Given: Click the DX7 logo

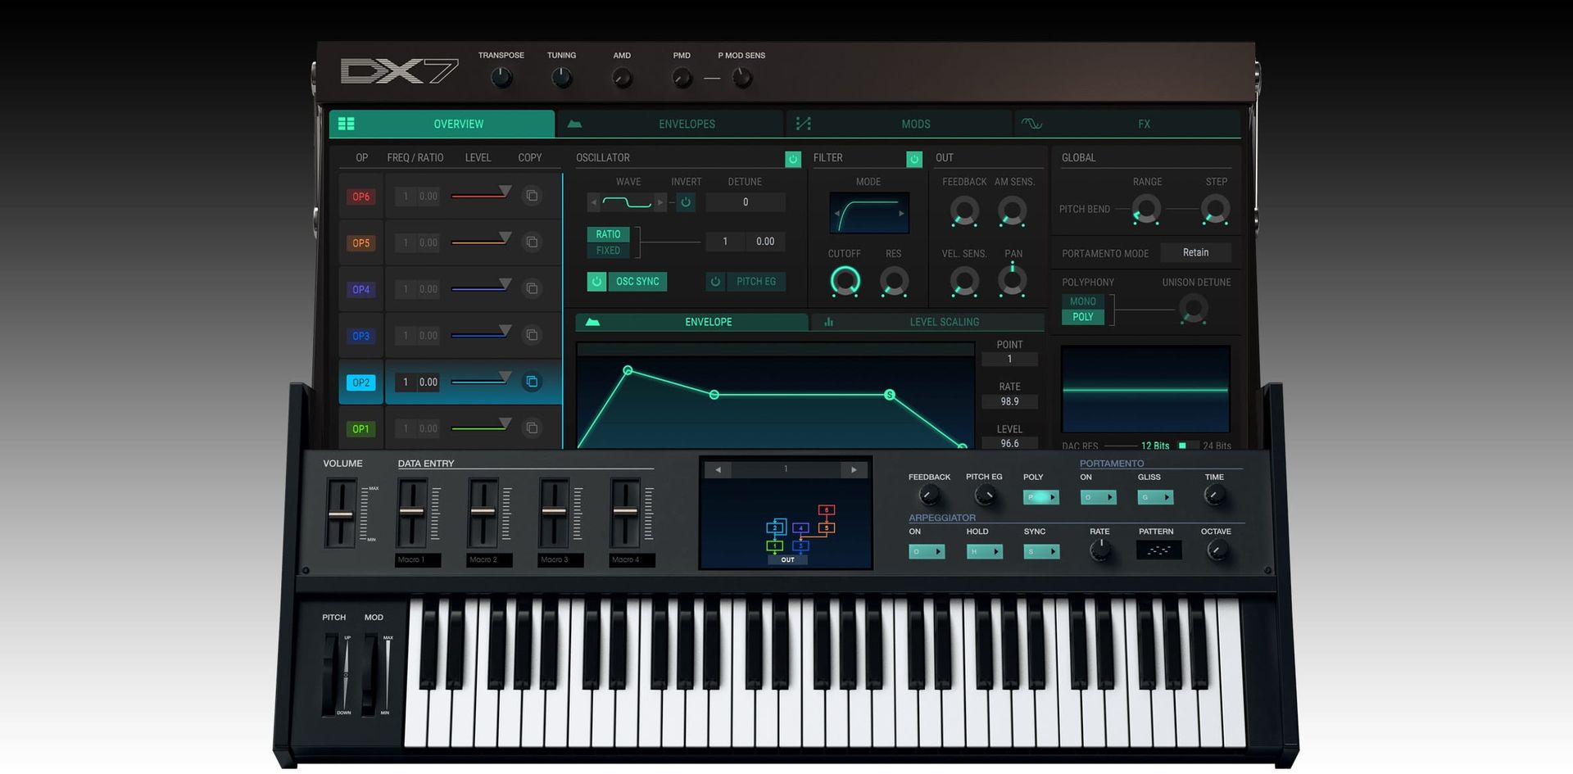Looking at the screenshot, I should [399, 72].
